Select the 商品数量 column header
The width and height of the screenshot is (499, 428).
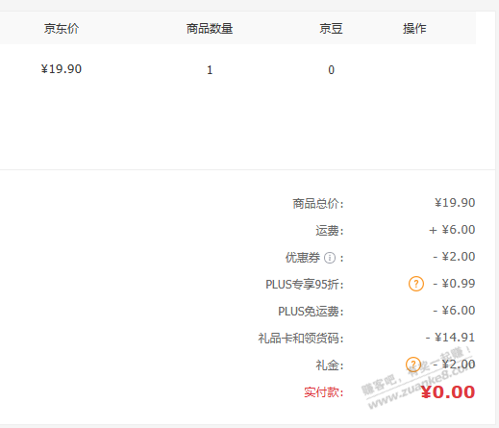(x=210, y=29)
